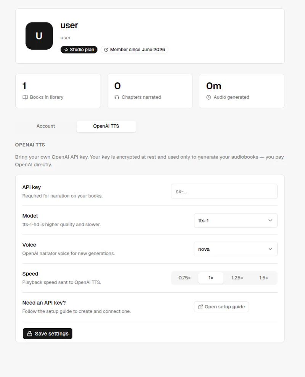Click the 'Bring your own OpenAI API key' paragraph
This screenshot has width=305, height=377.
click(x=149, y=161)
